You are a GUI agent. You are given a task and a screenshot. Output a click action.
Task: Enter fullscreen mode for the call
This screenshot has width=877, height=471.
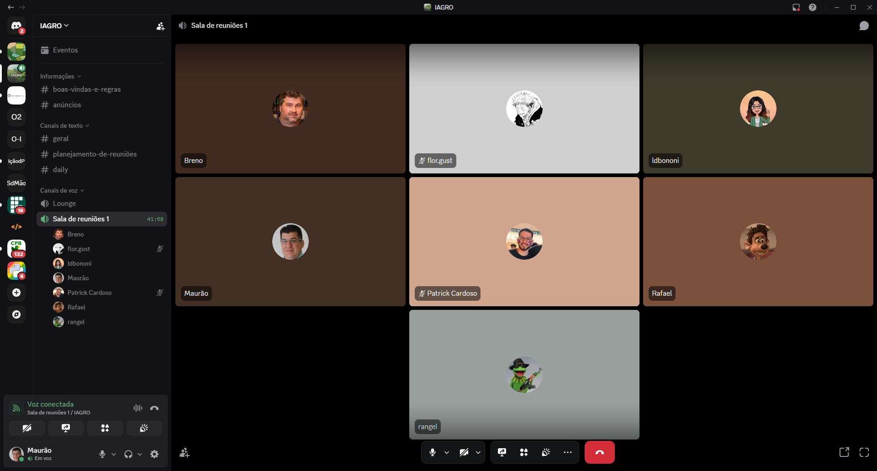click(864, 452)
